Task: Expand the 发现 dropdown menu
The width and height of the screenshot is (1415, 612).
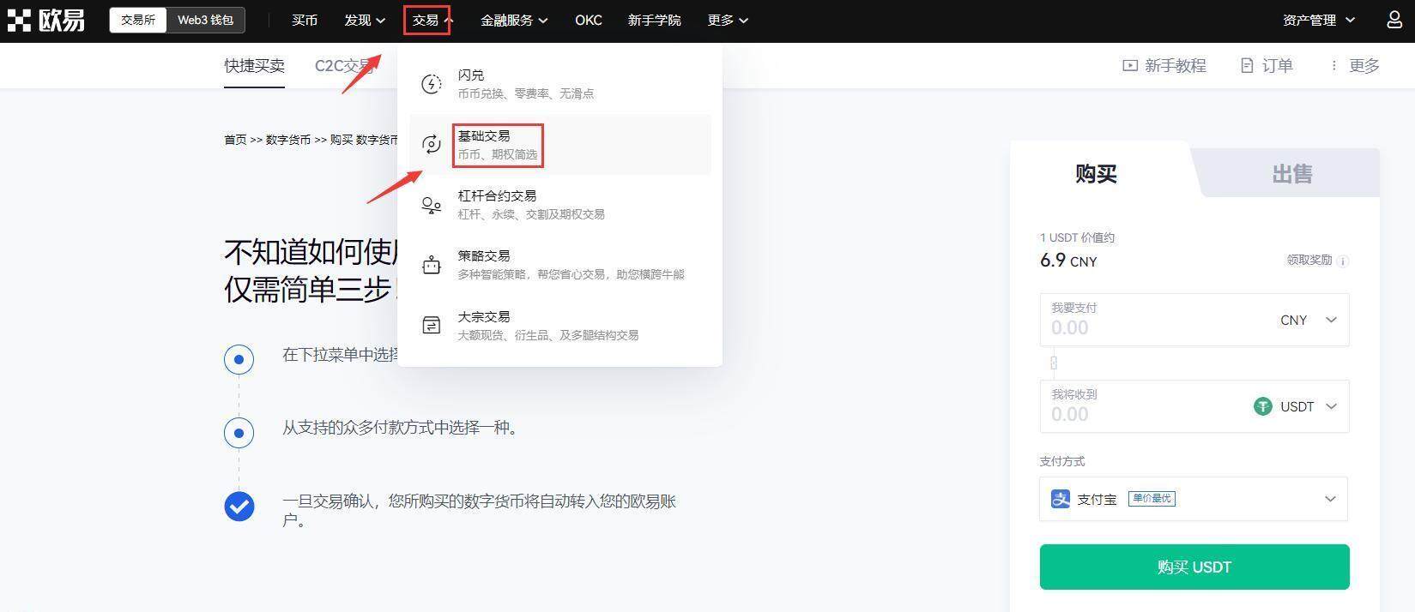Action: pos(365,20)
